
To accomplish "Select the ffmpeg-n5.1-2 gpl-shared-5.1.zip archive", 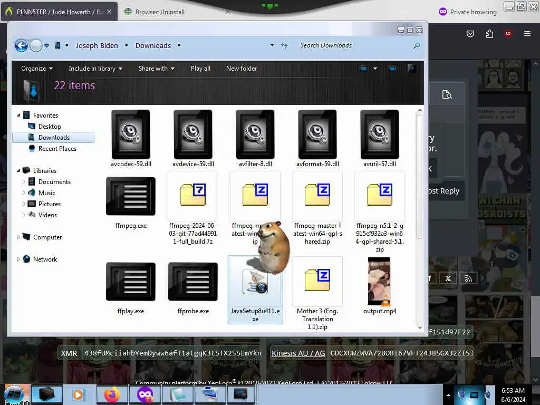I will coord(380,195).
